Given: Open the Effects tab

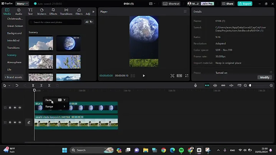Looking at the screenshot, I should coord(53,12).
